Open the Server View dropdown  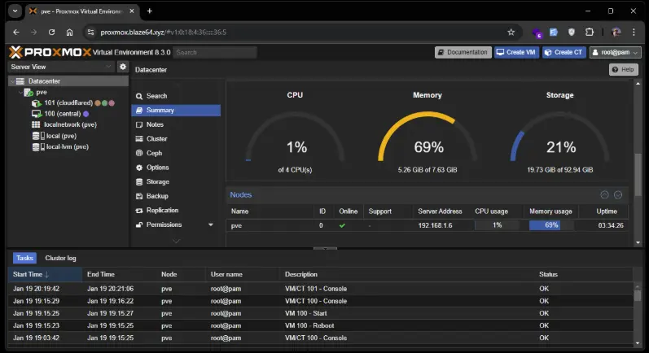coord(61,67)
